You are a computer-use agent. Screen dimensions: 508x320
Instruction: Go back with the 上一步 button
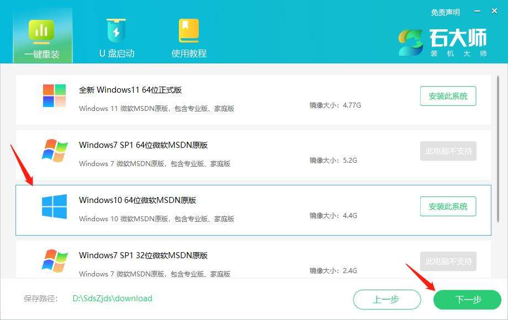tap(387, 300)
